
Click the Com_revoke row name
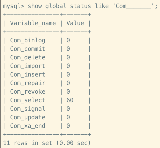click(x=28, y=92)
